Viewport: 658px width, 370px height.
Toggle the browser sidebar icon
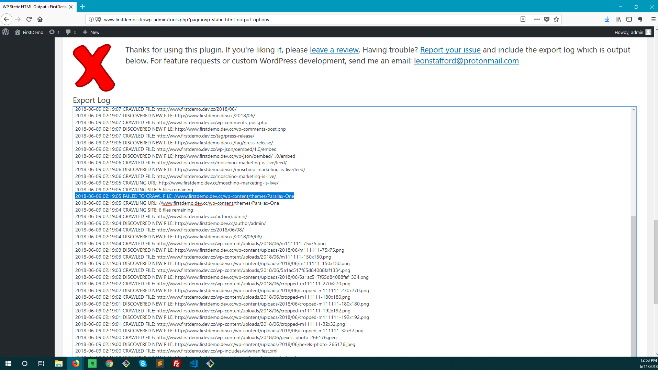coord(629,19)
